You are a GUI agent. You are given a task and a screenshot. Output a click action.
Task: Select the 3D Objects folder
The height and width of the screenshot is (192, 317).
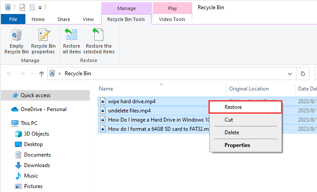pos(36,134)
